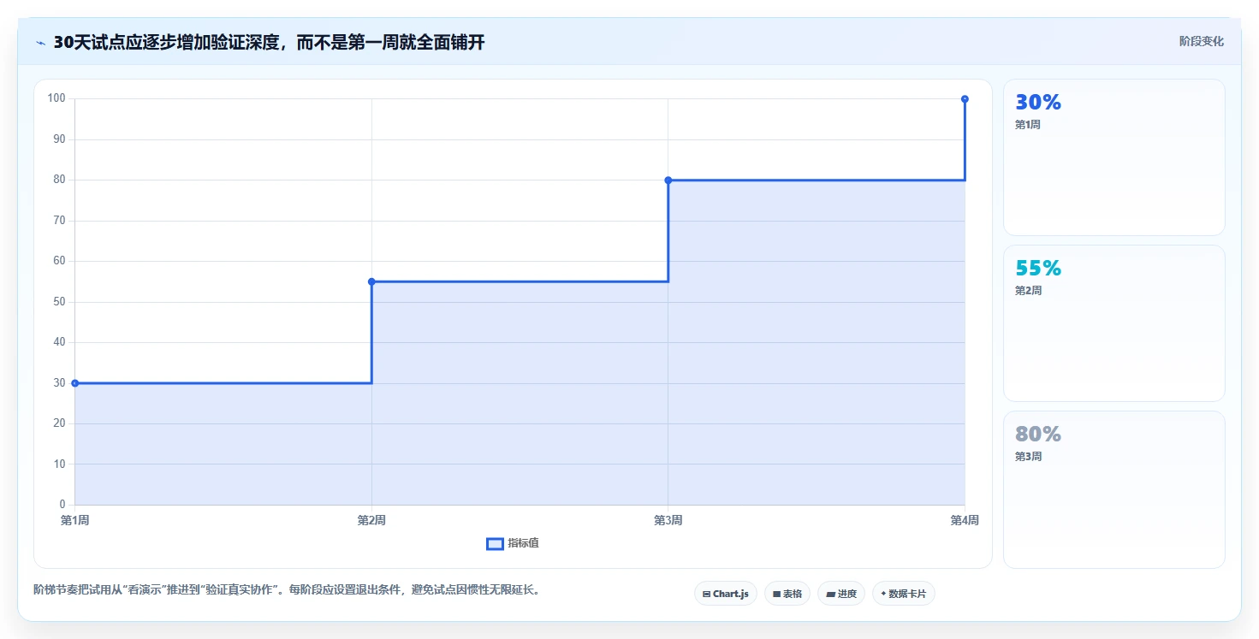Click the 指标值 legend color box
Image resolution: width=1259 pixels, height=639 pixels.
pos(495,543)
